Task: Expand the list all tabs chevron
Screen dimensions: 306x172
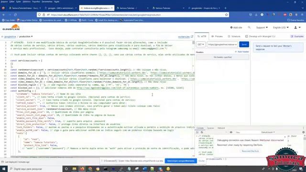Action: point(302,8)
